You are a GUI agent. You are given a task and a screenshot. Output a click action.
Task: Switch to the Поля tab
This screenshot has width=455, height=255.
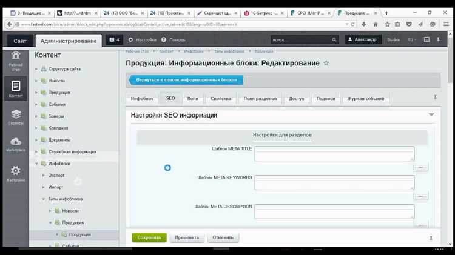(x=193, y=99)
